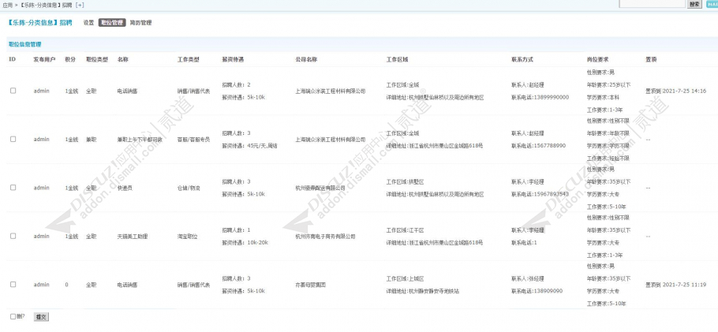Click the phone number 15967893543
This screenshot has width=718, height=332.
552,194
